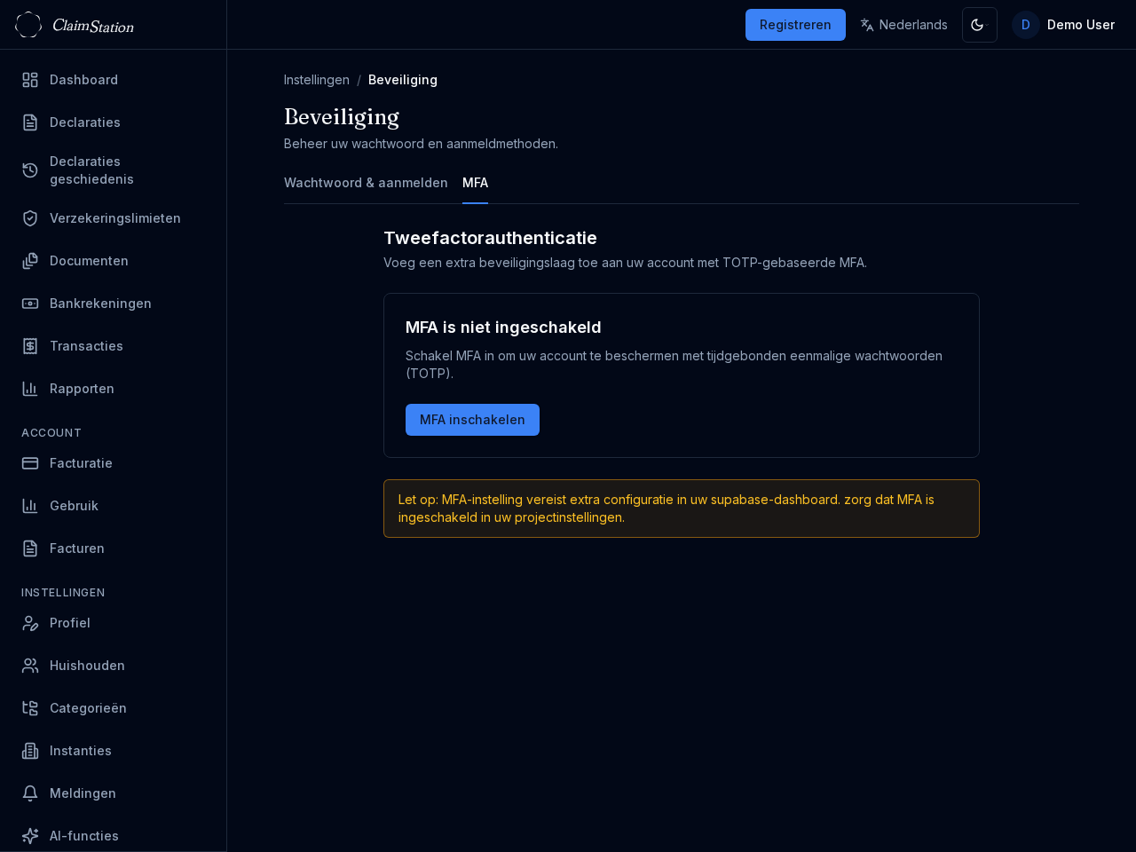Open Huishouden settings link
Screen dimensions: 1136x852
(x=113, y=666)
